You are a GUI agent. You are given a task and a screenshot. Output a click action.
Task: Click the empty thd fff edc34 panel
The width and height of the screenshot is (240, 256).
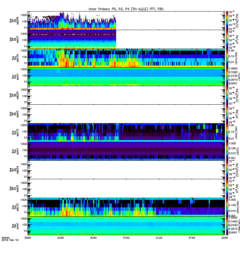pos(126,95)
